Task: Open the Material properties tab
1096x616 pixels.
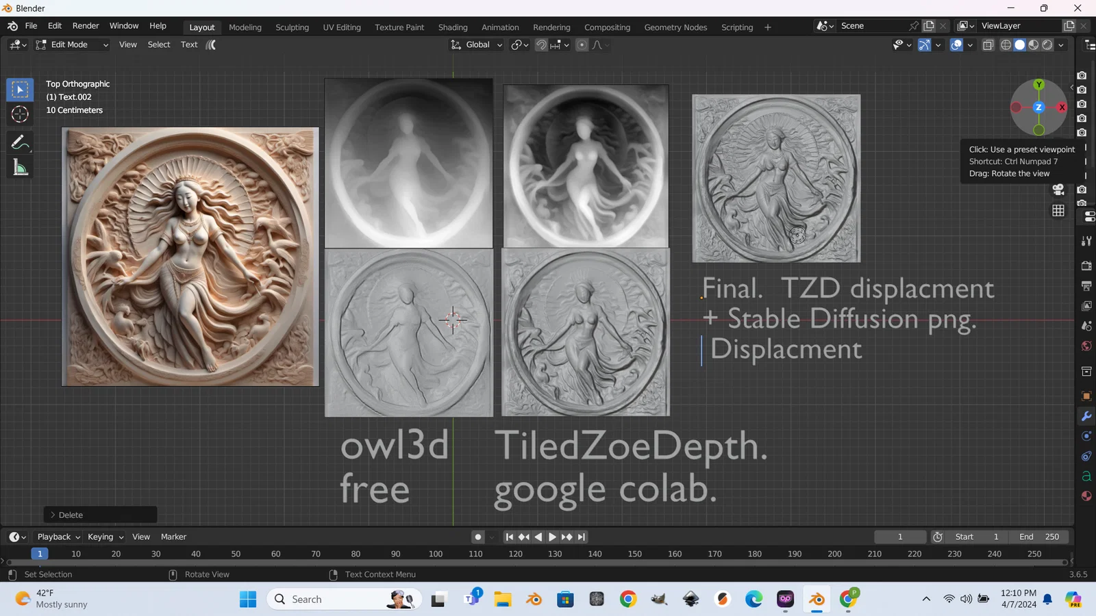Action: click(1086, 496)
